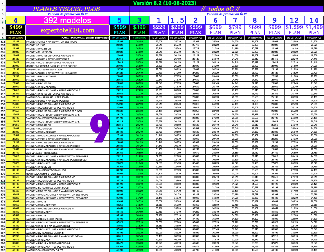This screenshot has height=252, width=324.
Task: Select the "(10-GB) DATOS" header cell
Action: [x=15, y=38]
